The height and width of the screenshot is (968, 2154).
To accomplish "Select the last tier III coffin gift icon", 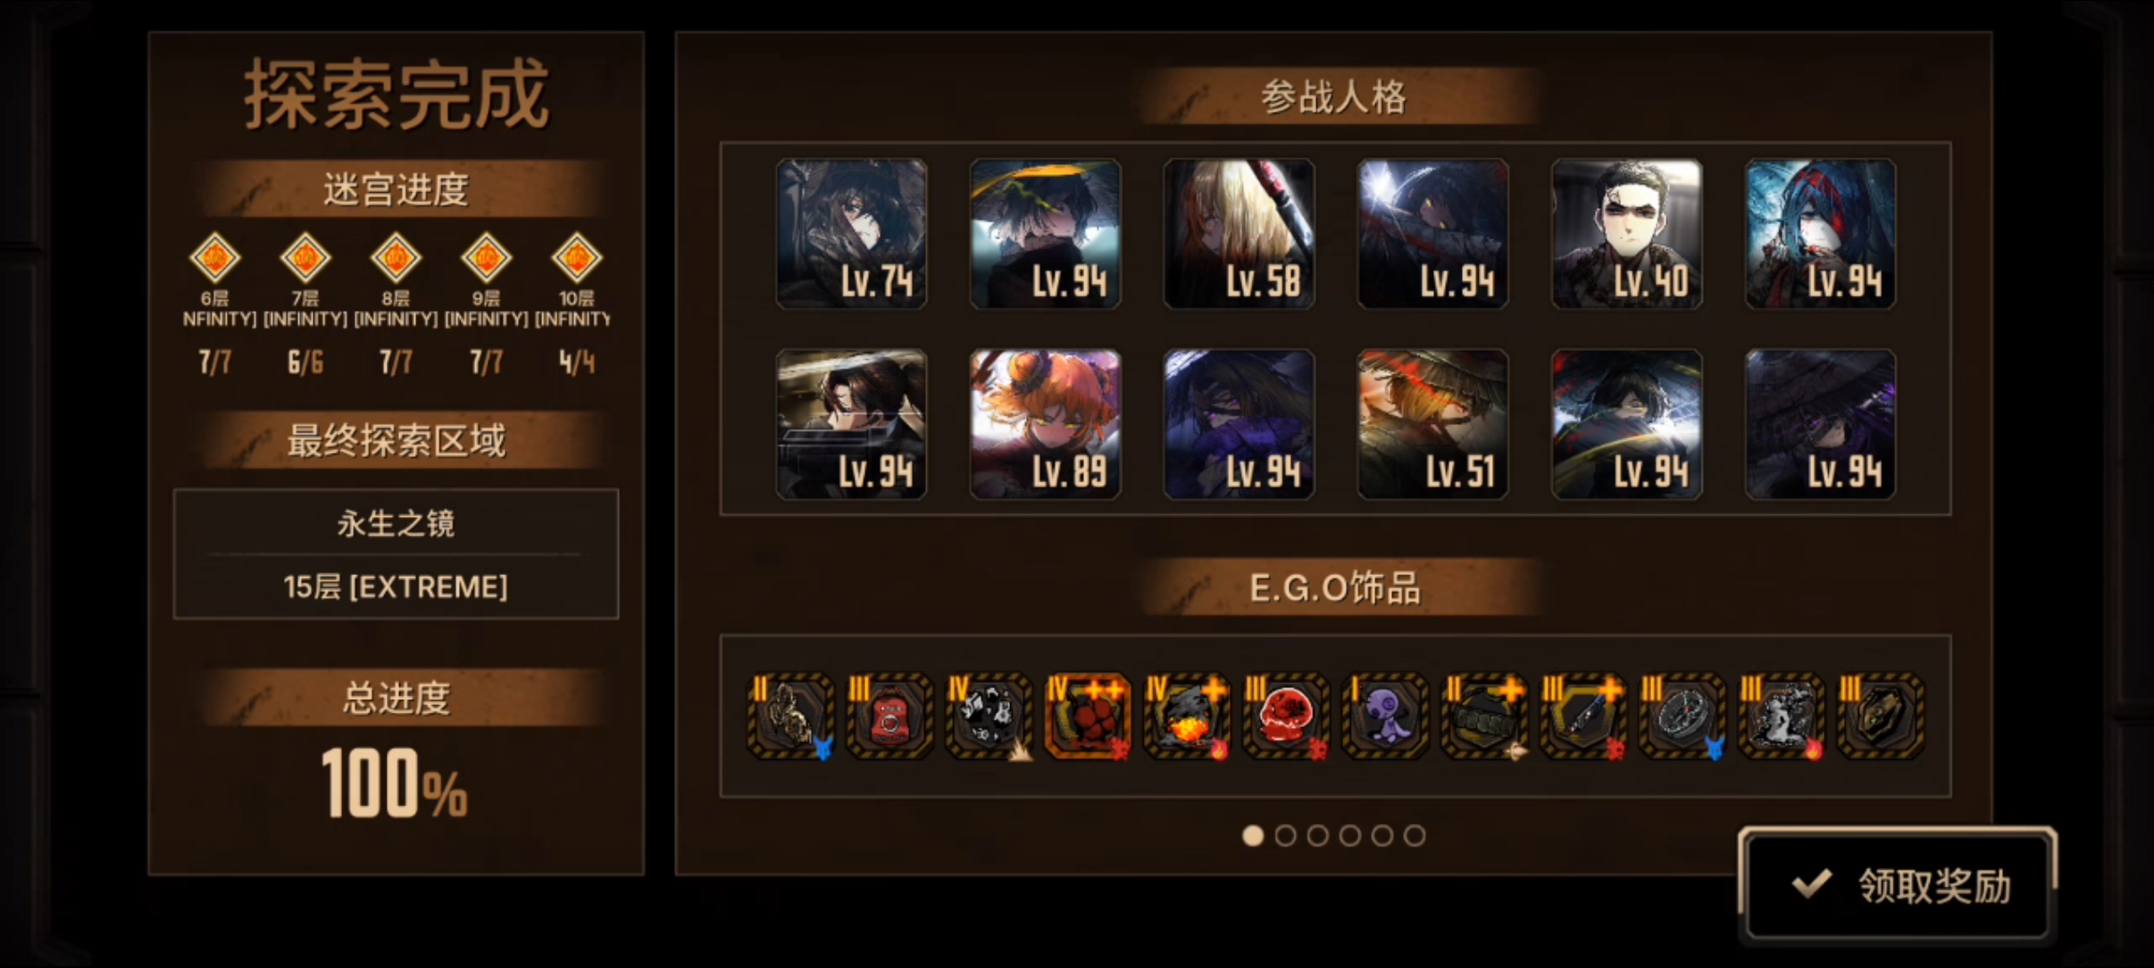I will (1881, 716).
